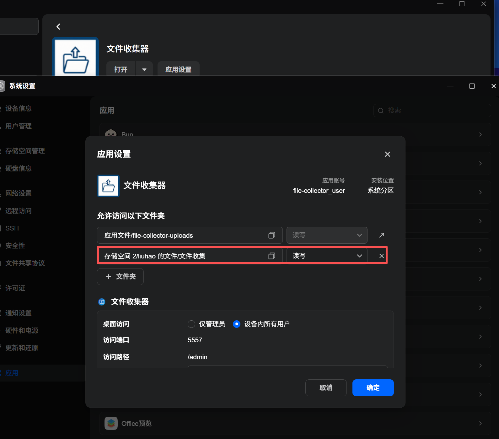Viewport: 499px width, 439px height.
Task: Open 硬盘信息 in settings sidebar
Action: (x=19, y=169)
